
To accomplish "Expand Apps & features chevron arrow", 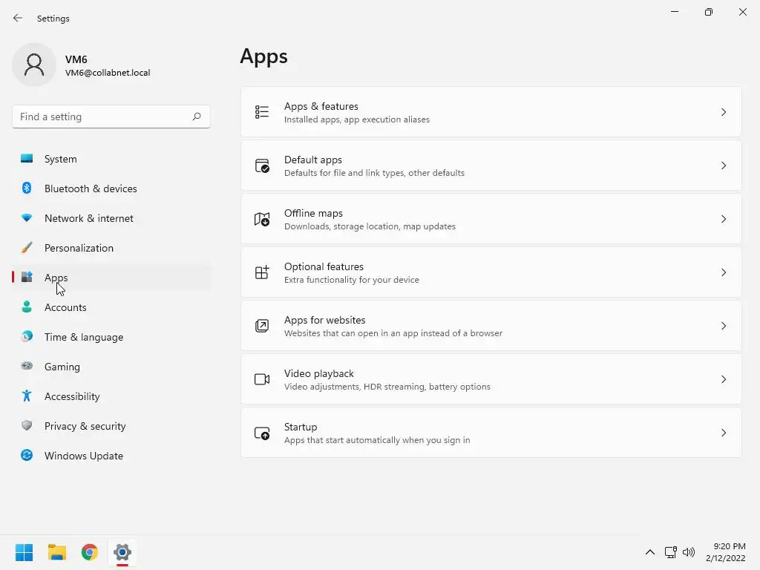I will [724, 112].
